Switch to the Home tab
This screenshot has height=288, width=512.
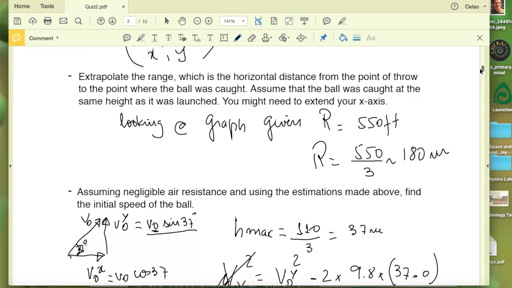pos(22,6)
